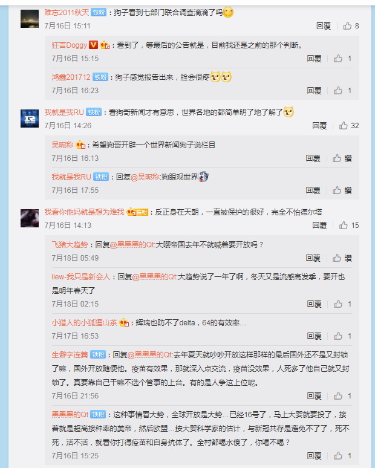Visit 飞猪大趋势's profile link
This screenshot has width=375, height=468.
(x=70, y=245)
